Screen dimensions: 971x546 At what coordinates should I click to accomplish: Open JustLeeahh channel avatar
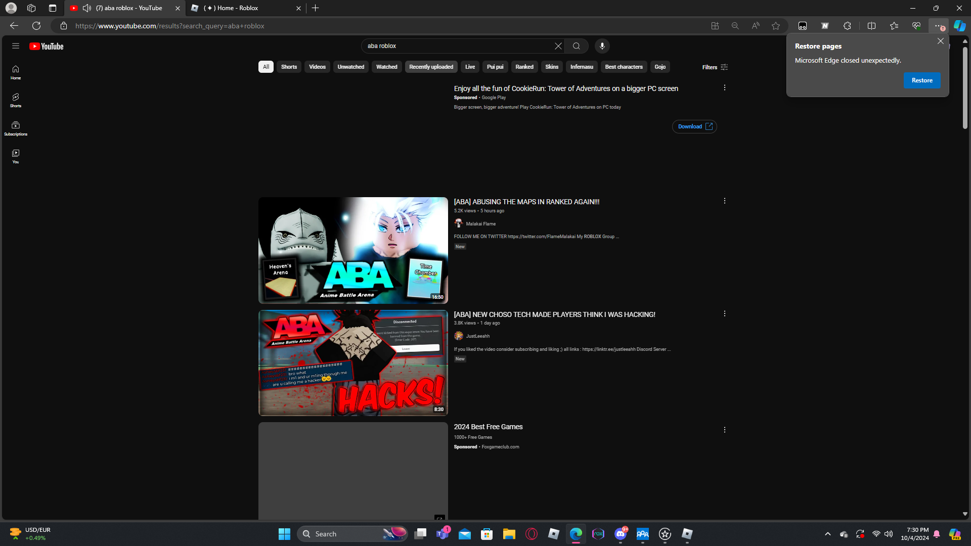(459, 336)
